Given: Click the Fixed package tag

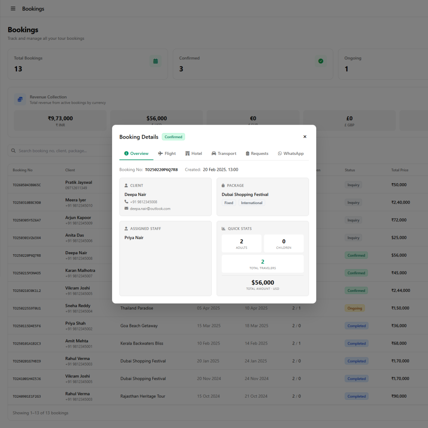Looking at the screenshot, I should 229,203.
